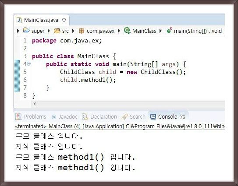
Task: Open main(String[]) : void breadcrumb segment
Action: coord(198,31)
